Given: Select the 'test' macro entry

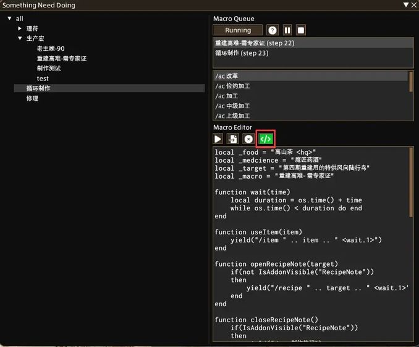Looking at the screenshot, I should pos(43,79).
